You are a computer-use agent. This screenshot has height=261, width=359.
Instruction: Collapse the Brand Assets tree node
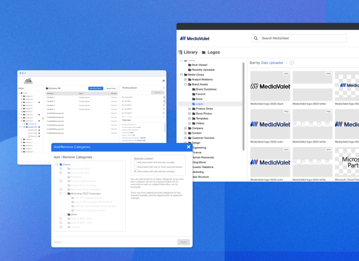click(x=185, y=84)
